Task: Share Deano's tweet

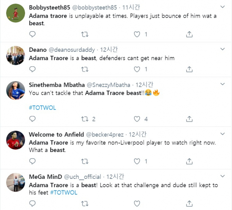Action: tap(189, 69)
